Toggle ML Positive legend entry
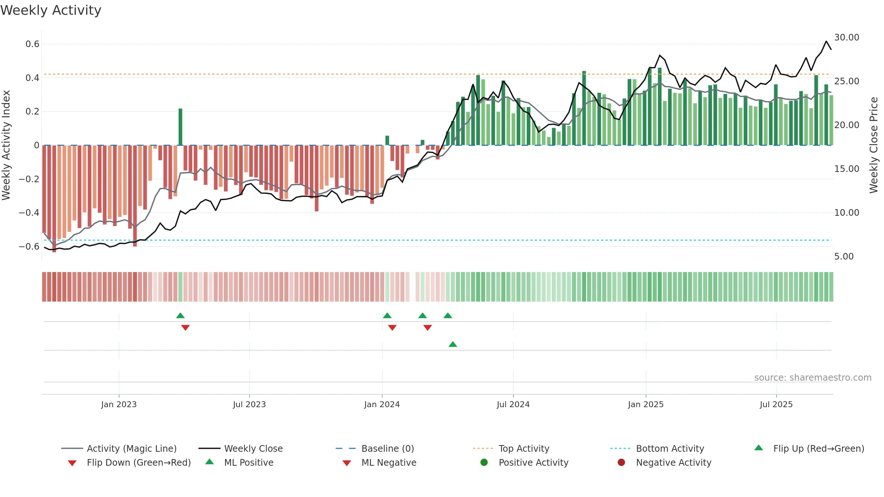 (239, 462)
